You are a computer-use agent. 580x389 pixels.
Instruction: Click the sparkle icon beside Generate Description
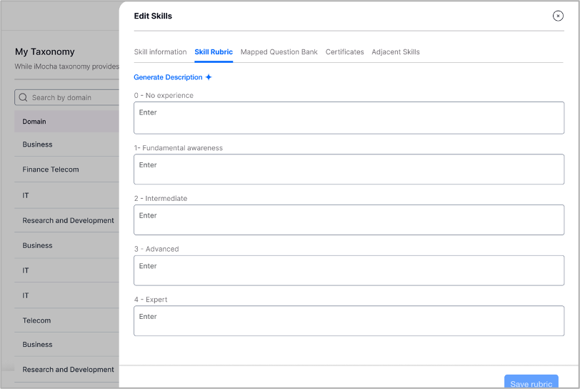[x=209, y=77]
